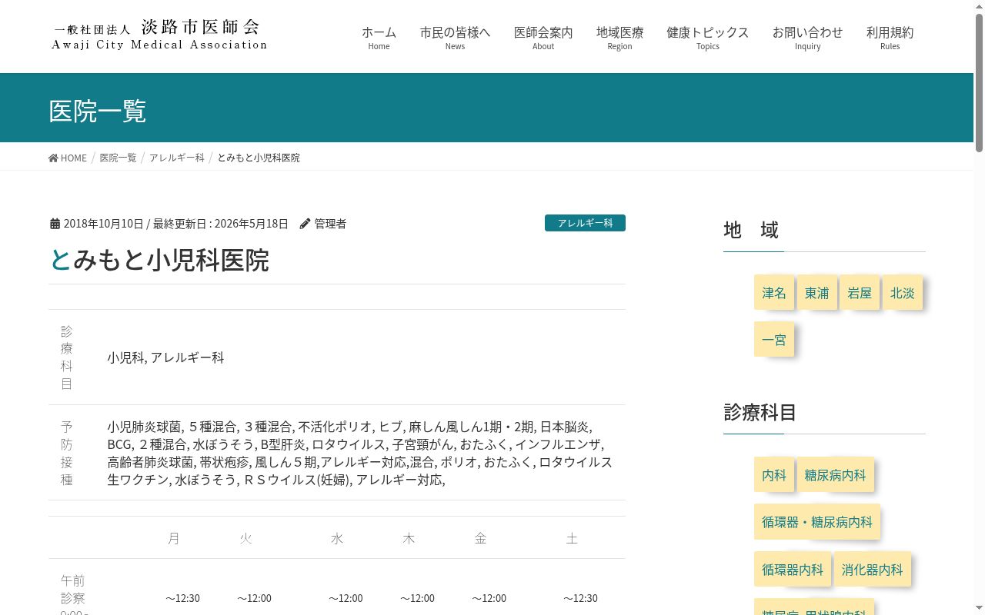The width and height of the screenshot is (985, 615).
Task: Click the 水 column header in schedule
Action: [x=337, y=538]
